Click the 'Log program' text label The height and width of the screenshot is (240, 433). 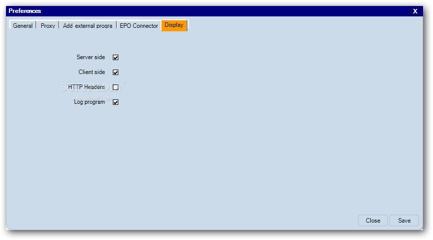(x=89, y=102)
